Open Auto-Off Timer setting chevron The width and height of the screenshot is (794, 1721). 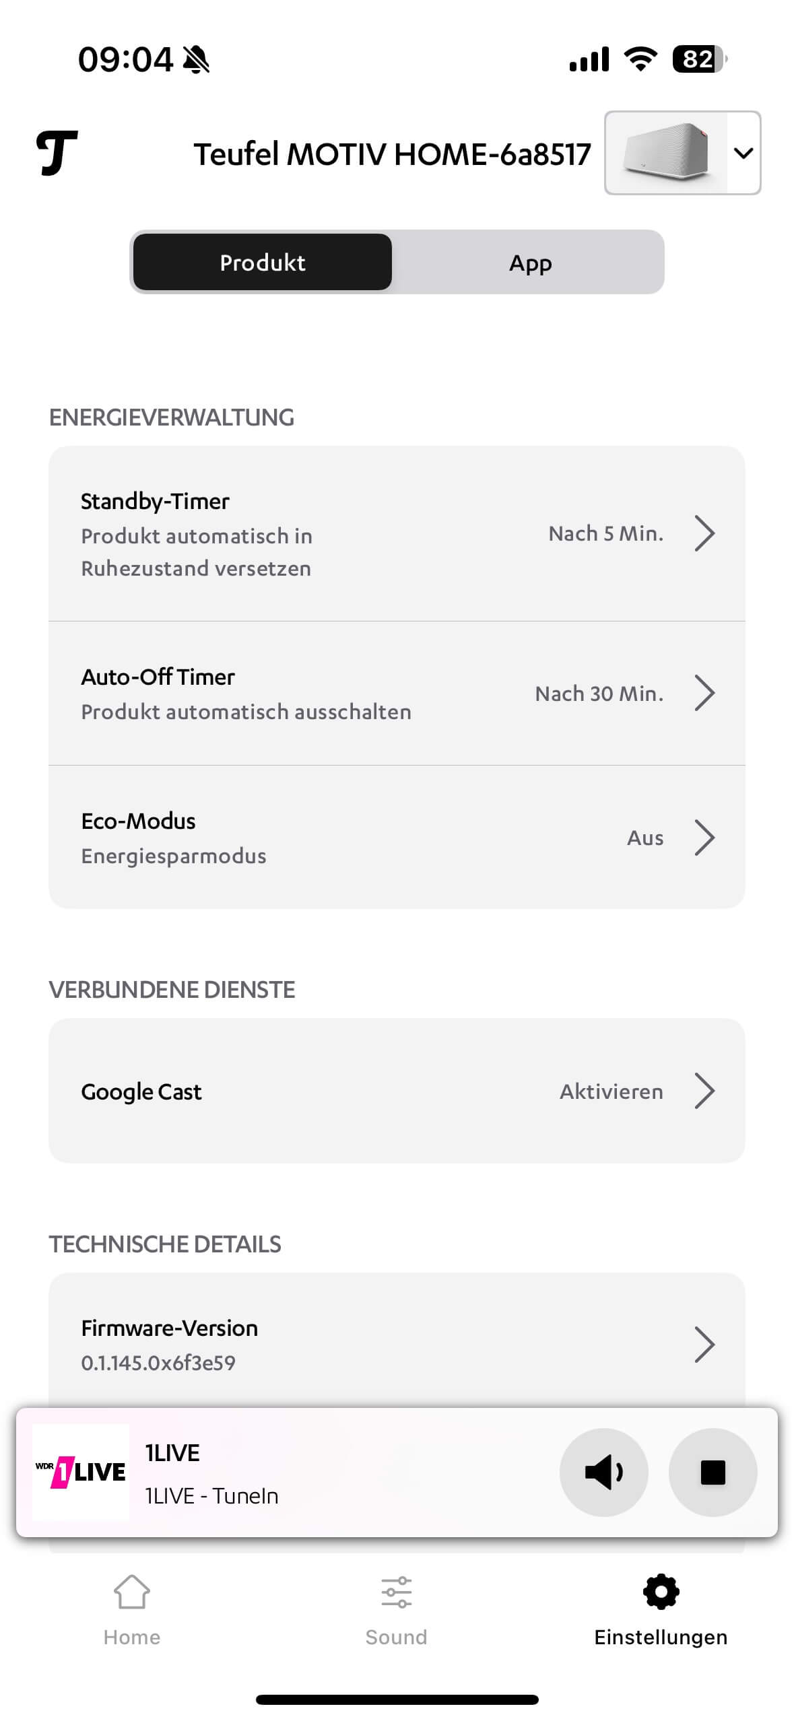[x=704, y=694]
